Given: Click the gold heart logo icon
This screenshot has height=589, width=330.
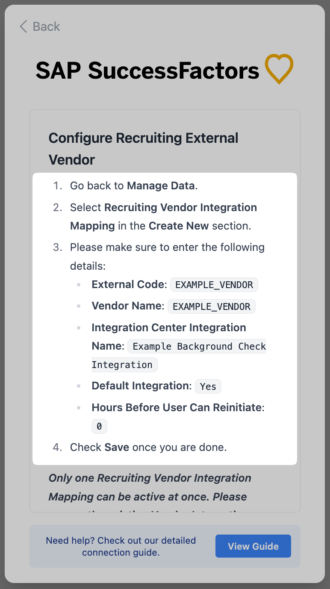Looking at the screenshot, I should pos(279,69).
